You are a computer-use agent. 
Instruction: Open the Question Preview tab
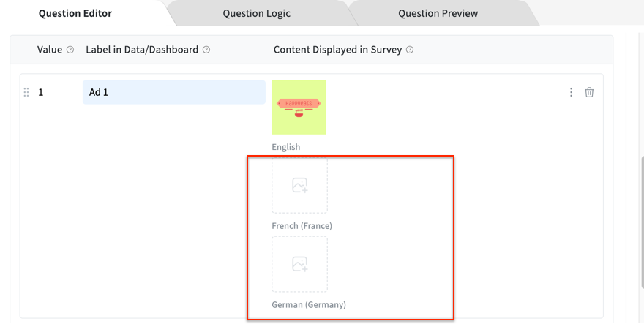[438, 13]
